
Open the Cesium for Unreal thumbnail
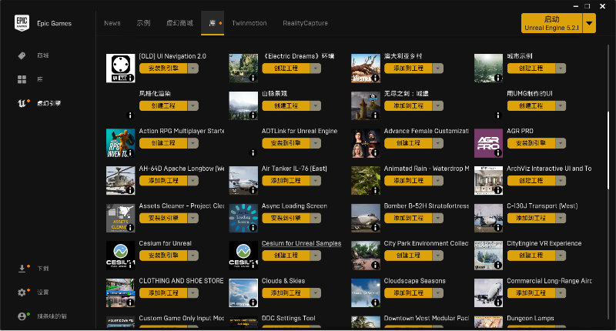coord(121,256)
